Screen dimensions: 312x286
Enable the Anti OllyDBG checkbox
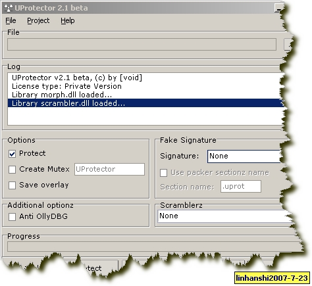pyautogui.click(x=13, y=217)
